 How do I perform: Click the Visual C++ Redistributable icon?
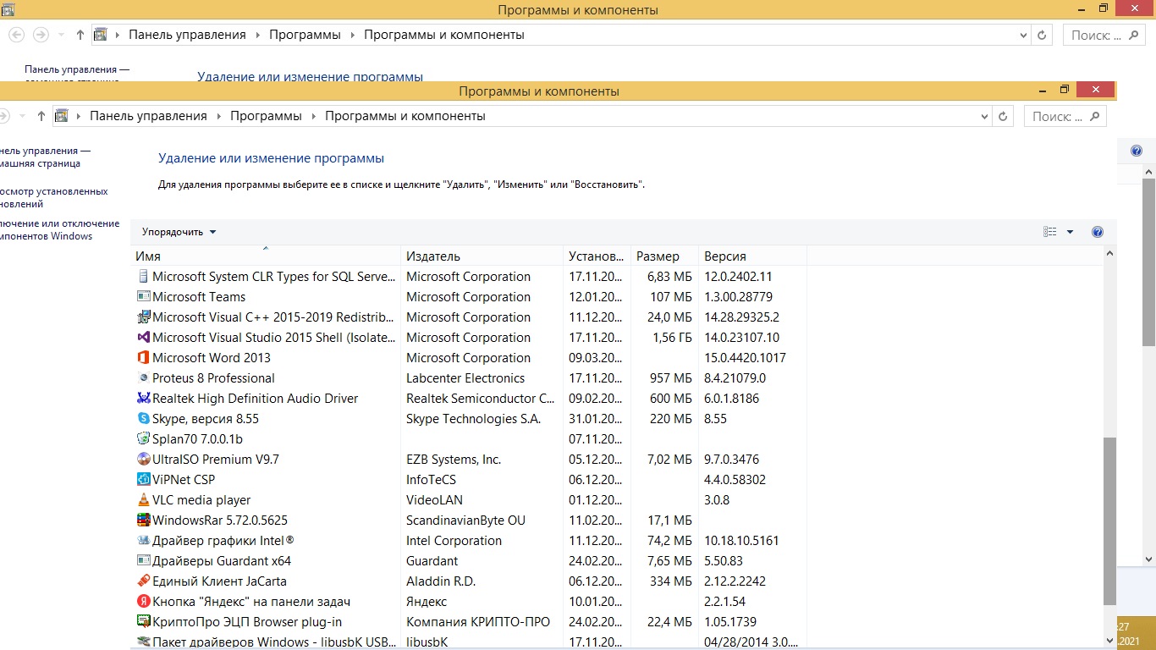point(144,317)
